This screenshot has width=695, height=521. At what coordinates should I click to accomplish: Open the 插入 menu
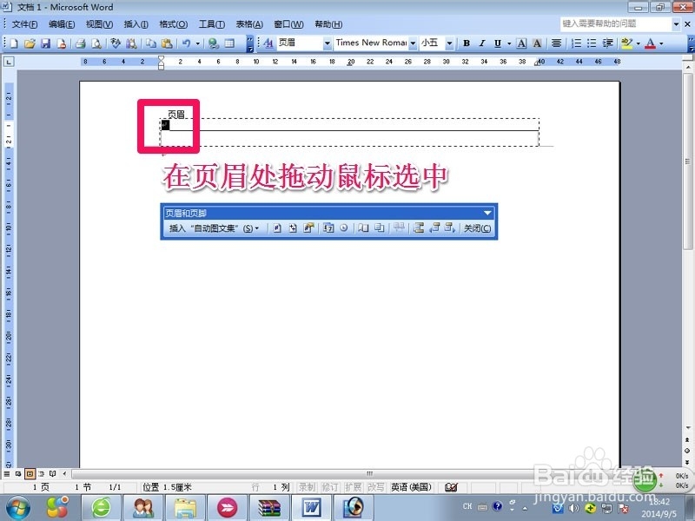click(137, 24)
